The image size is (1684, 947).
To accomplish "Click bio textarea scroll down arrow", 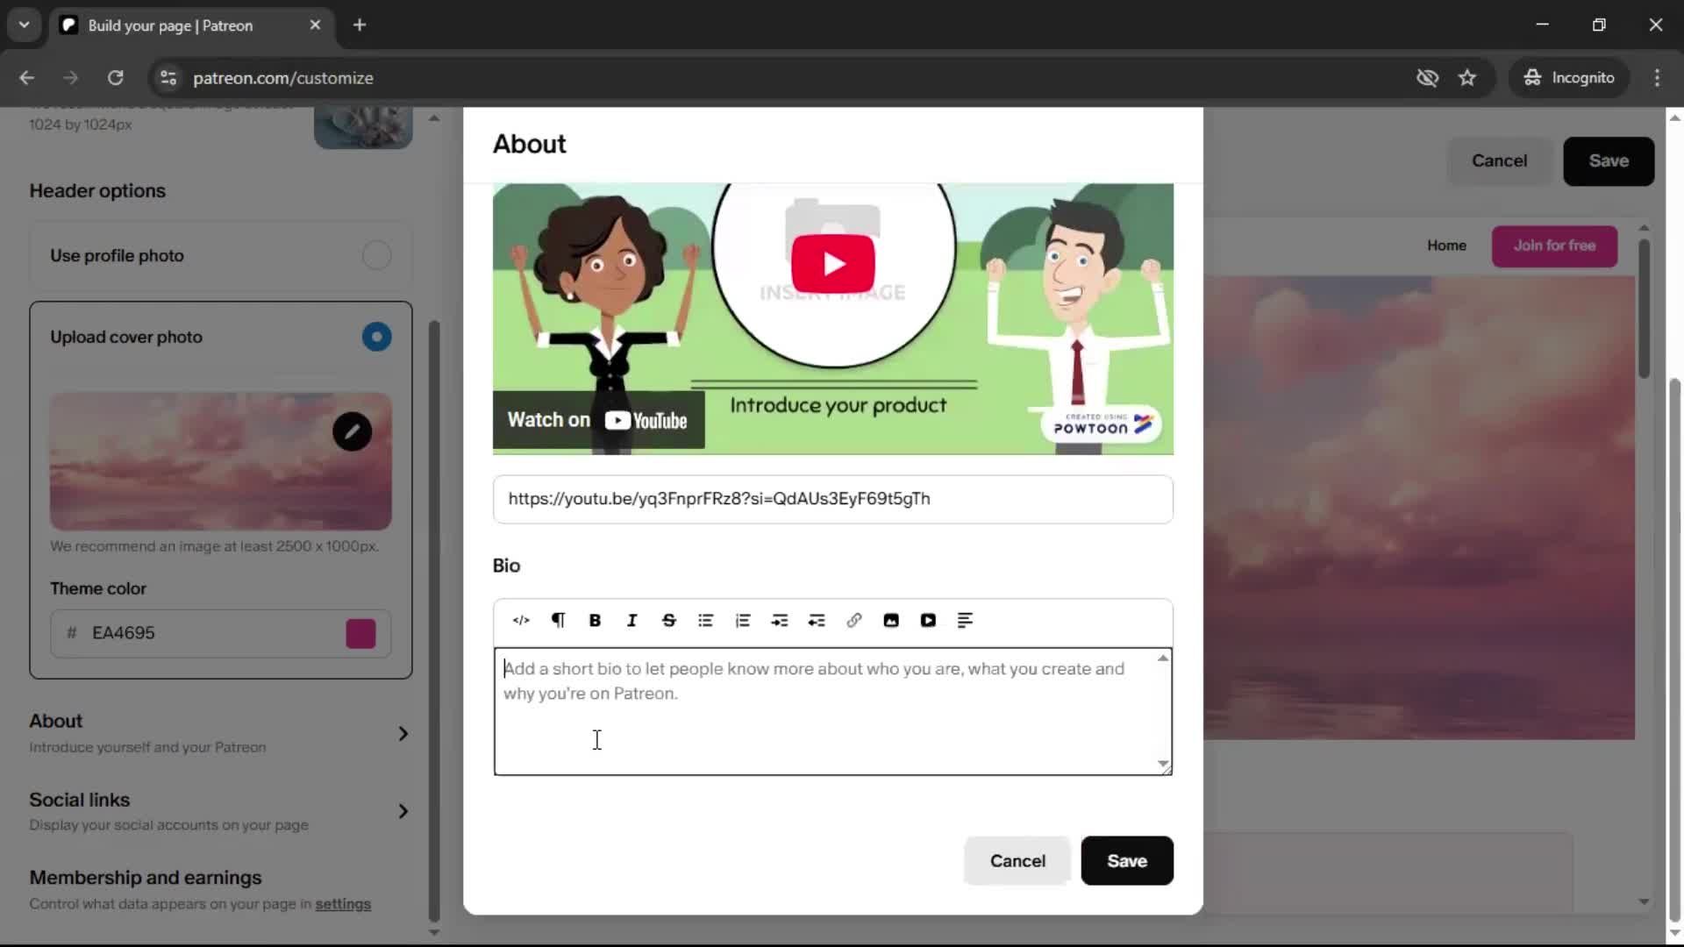I will coord(1163,765).
